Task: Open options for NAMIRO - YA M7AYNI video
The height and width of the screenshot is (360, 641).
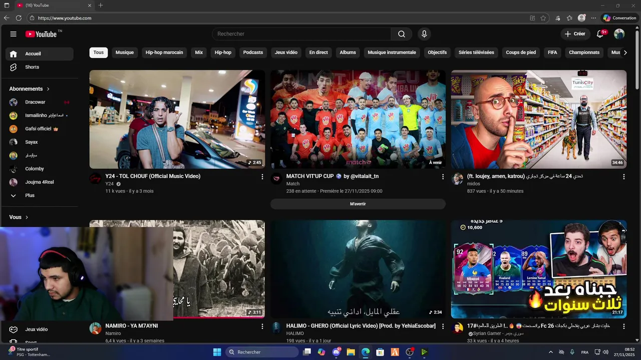Action: coord(262,326)
